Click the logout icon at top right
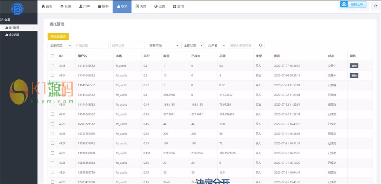 click(376, 6)
